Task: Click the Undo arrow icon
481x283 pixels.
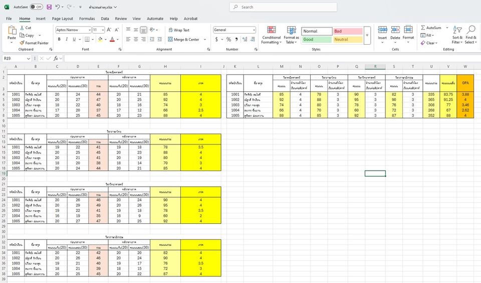Action: [x=57, y=7]
